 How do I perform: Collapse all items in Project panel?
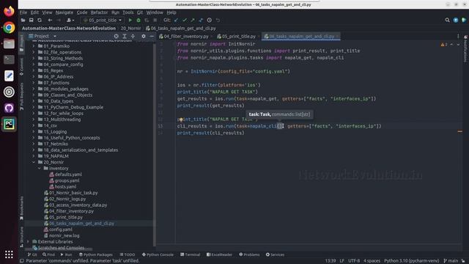point(133,36)
